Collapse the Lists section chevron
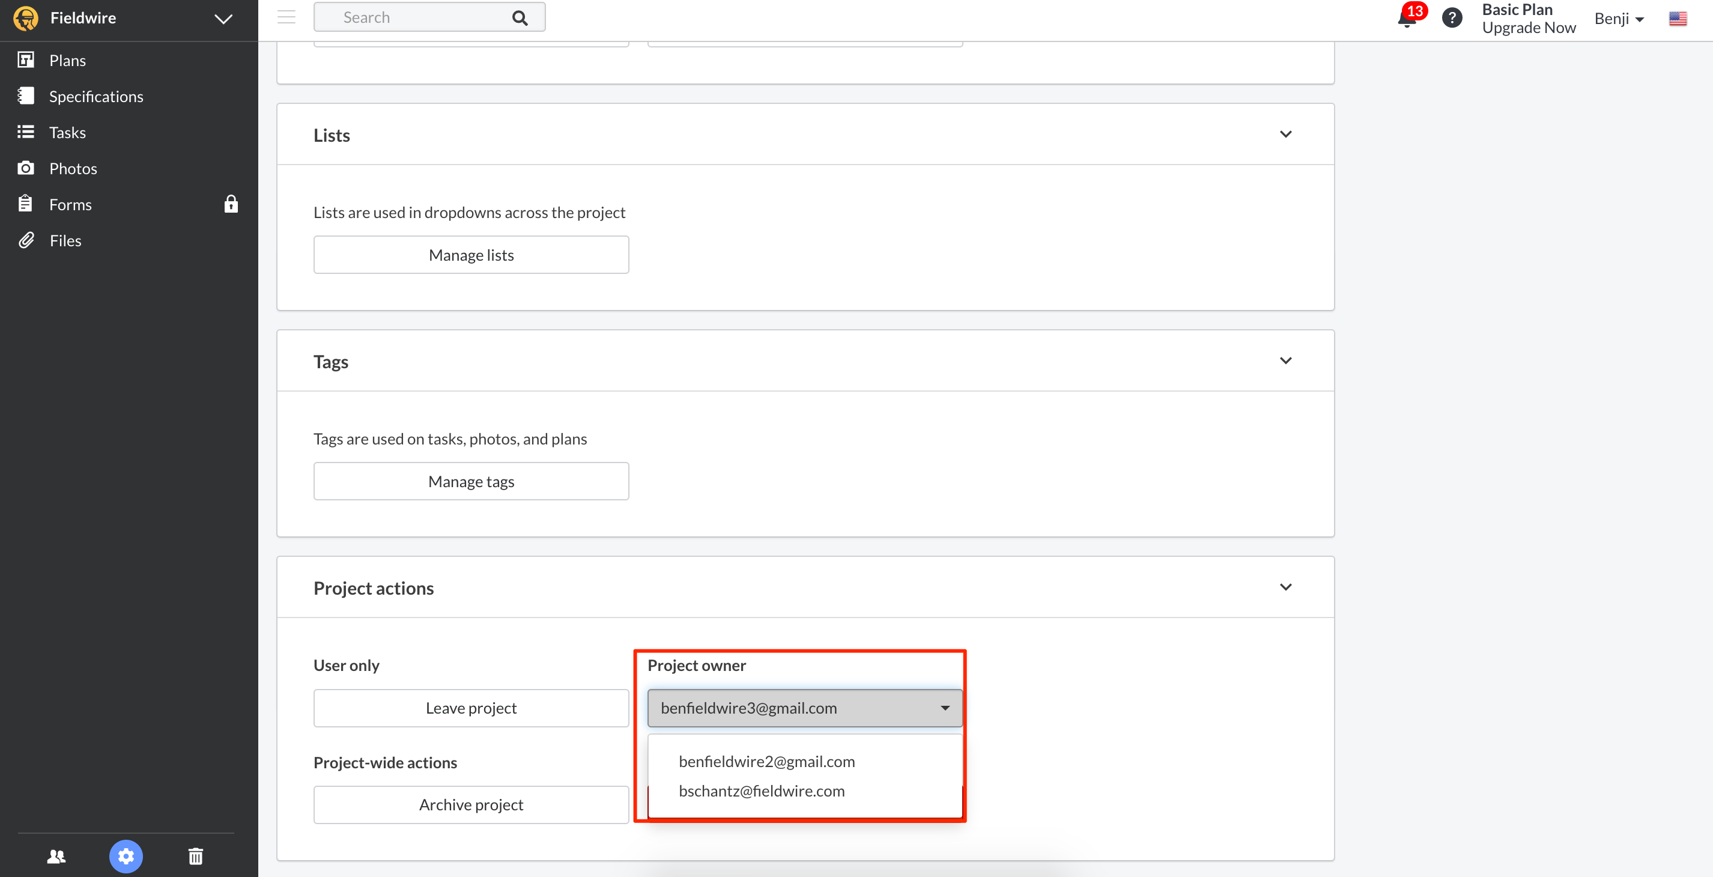The image size is (1713, 877). 1285,133
